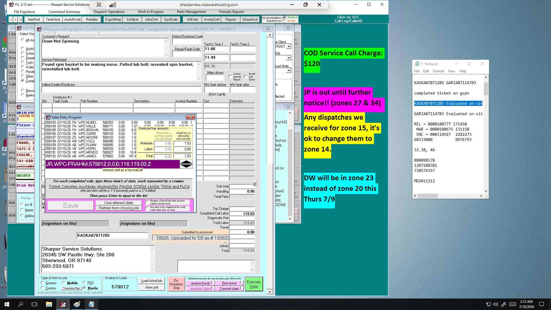Open the Task View icon in the taskbar
Screen dimensions: 551x310
pos(34,304)
